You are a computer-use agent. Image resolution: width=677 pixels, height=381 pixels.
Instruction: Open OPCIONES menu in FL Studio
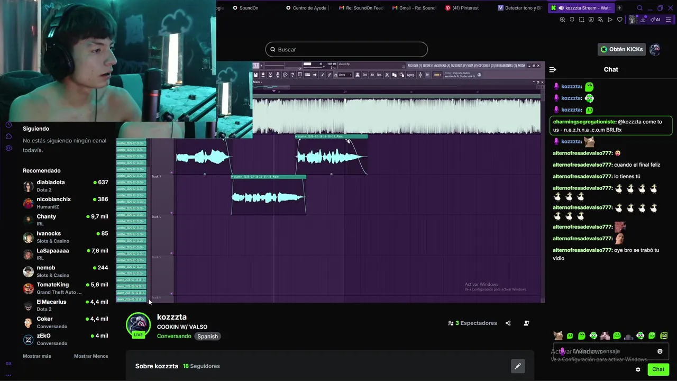pyautogui.click(x=486, y=66)
